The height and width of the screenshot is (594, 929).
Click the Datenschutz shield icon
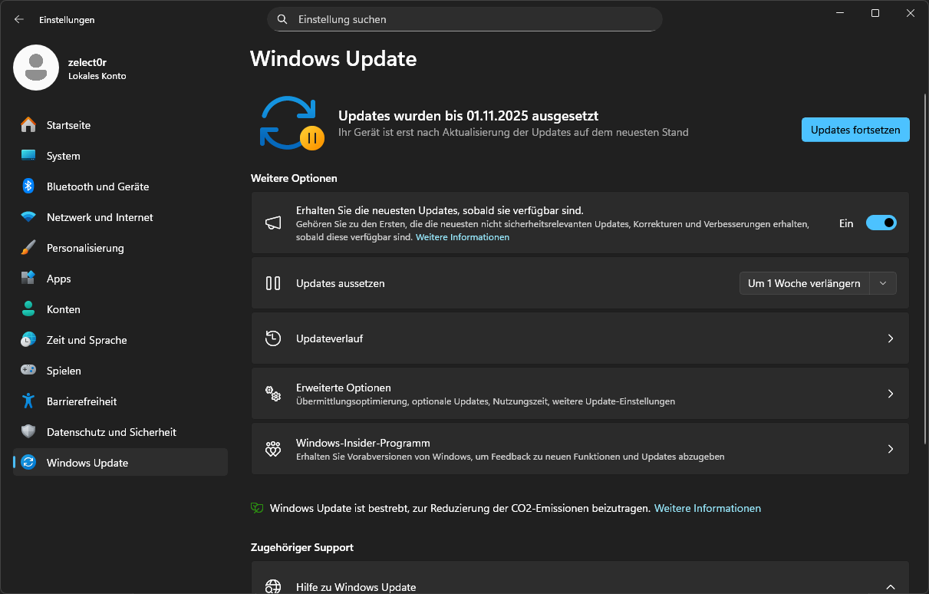28,432
